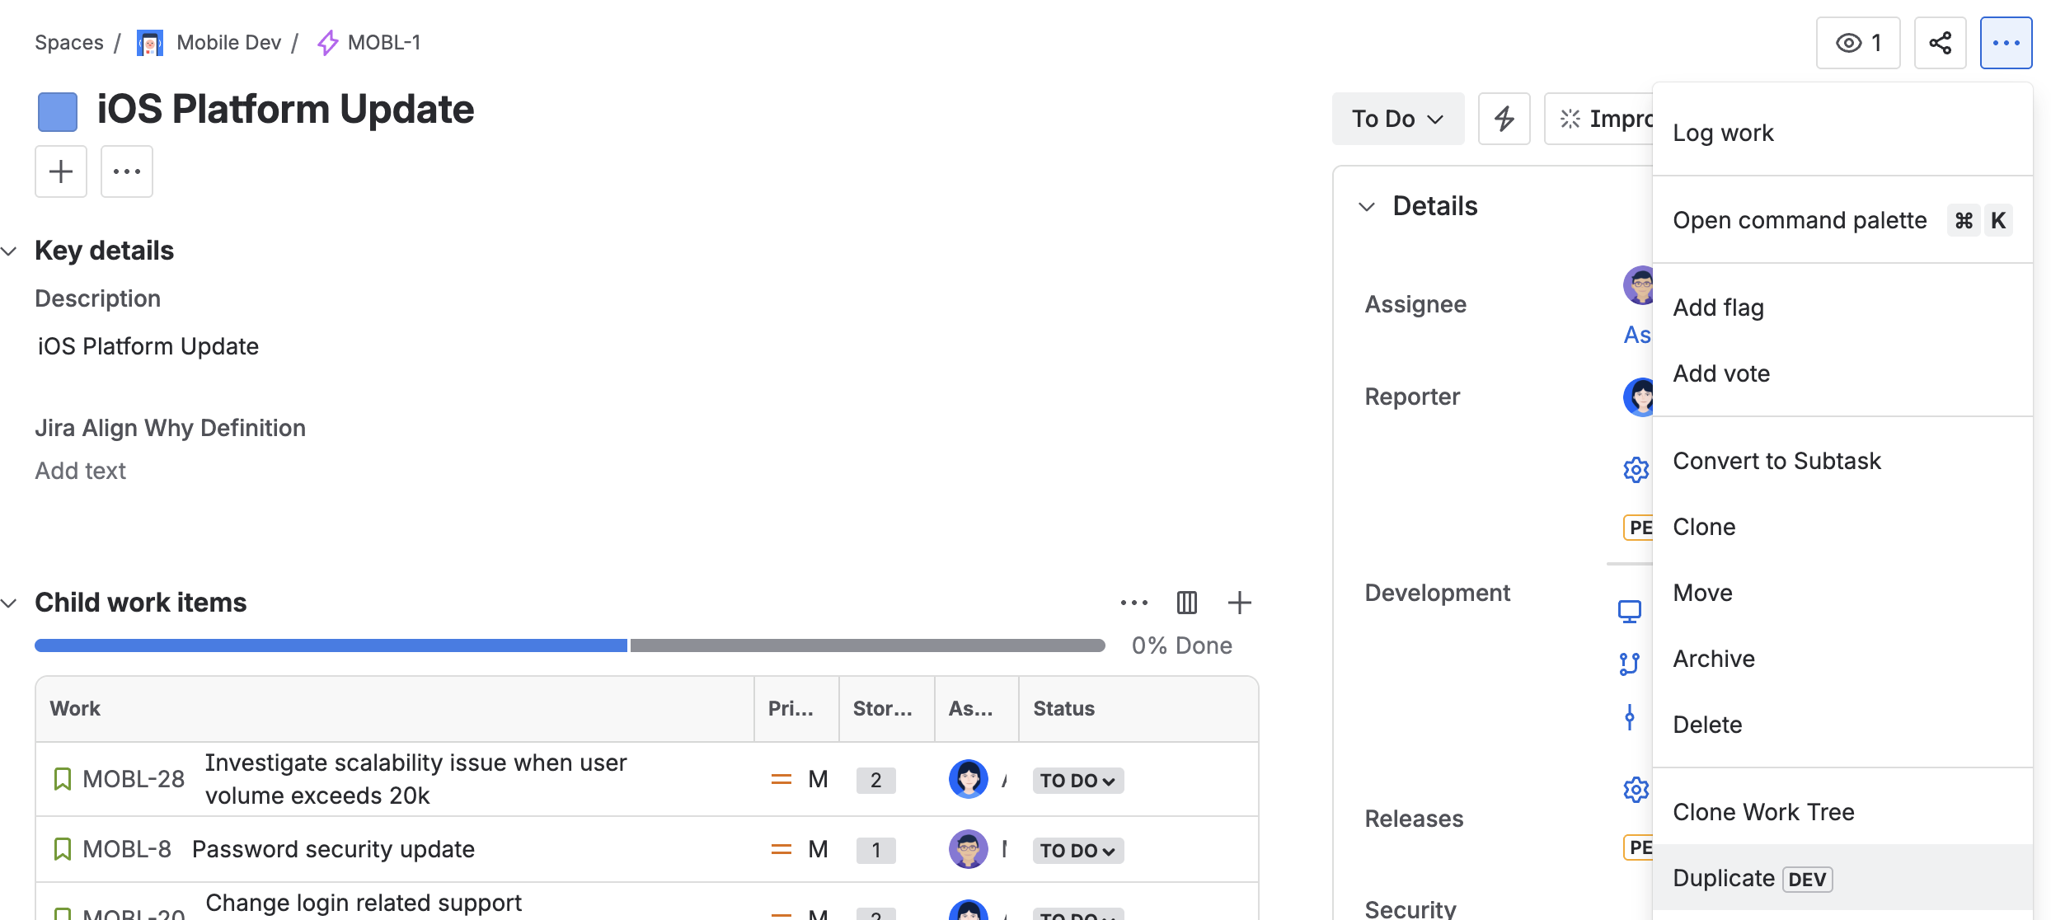The image size is (2051, 920).
Task: Click the blue epic color square by title
Action: (58, 111)
